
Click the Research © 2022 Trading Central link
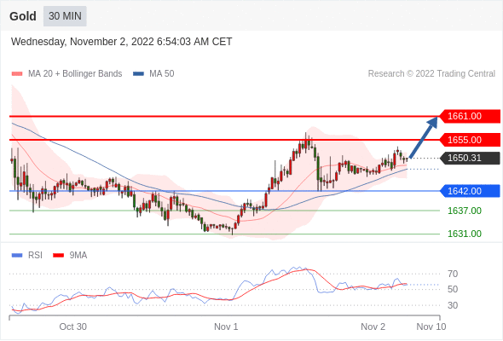point(431,74)
